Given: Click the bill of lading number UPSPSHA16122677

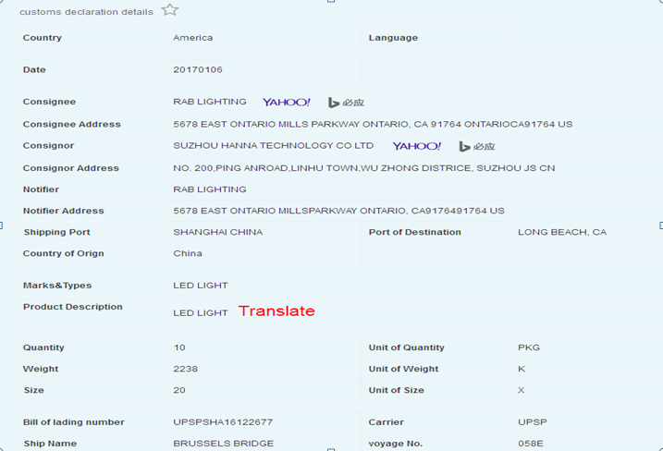Looking at the screenshot, I should (x=223, y=422).
